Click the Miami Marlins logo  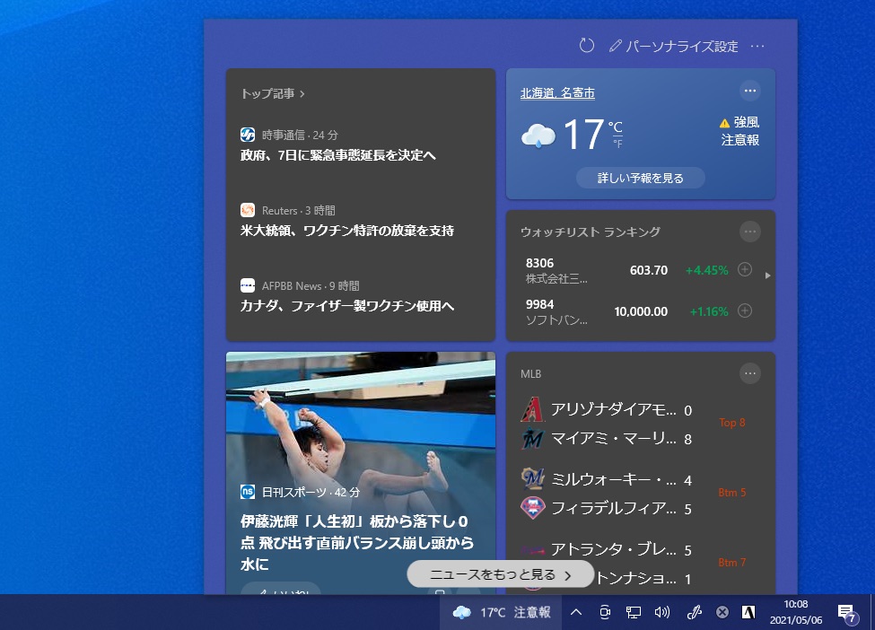(x=532, y=439)
